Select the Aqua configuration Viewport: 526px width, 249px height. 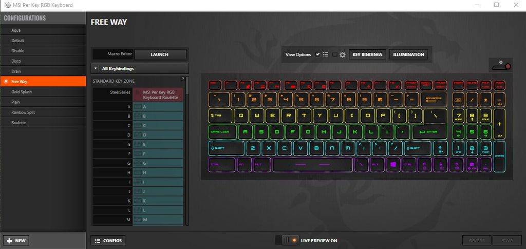43,30
